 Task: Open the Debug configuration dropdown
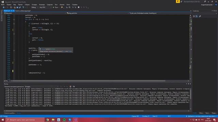point(34,7)
